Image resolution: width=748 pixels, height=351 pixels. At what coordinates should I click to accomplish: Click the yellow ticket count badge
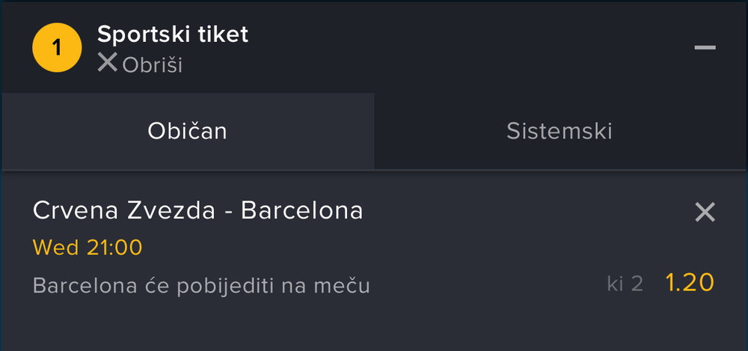[56, 48]
